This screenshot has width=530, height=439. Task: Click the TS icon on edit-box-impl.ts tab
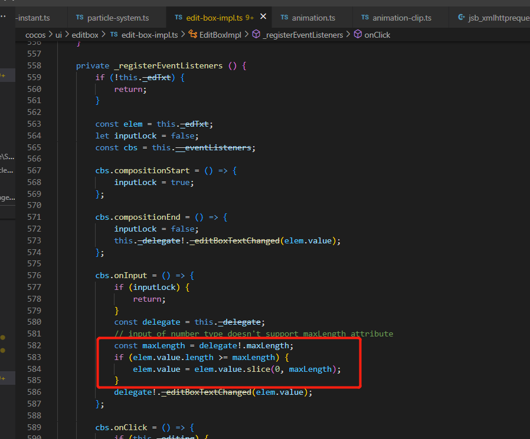pos(178,18)
